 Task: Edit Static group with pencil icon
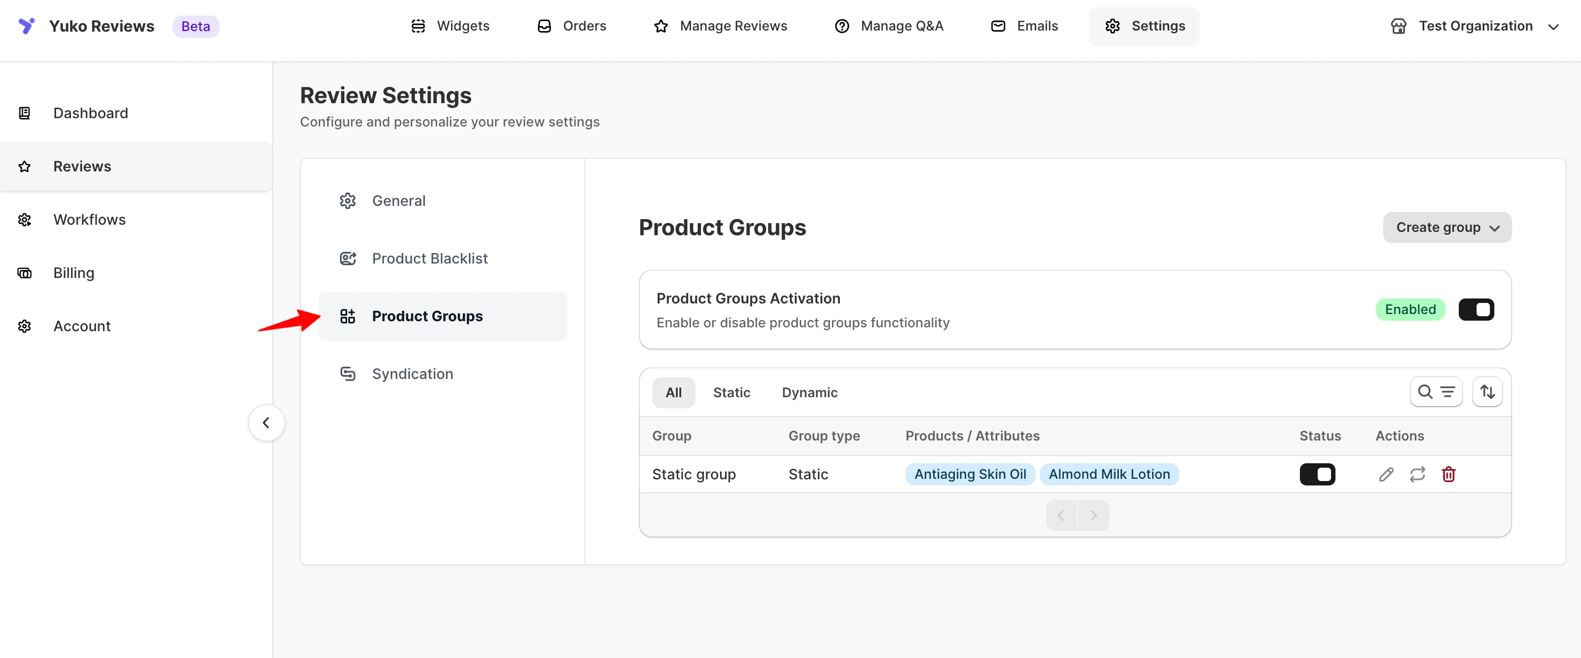click(x=1386, y=474)
